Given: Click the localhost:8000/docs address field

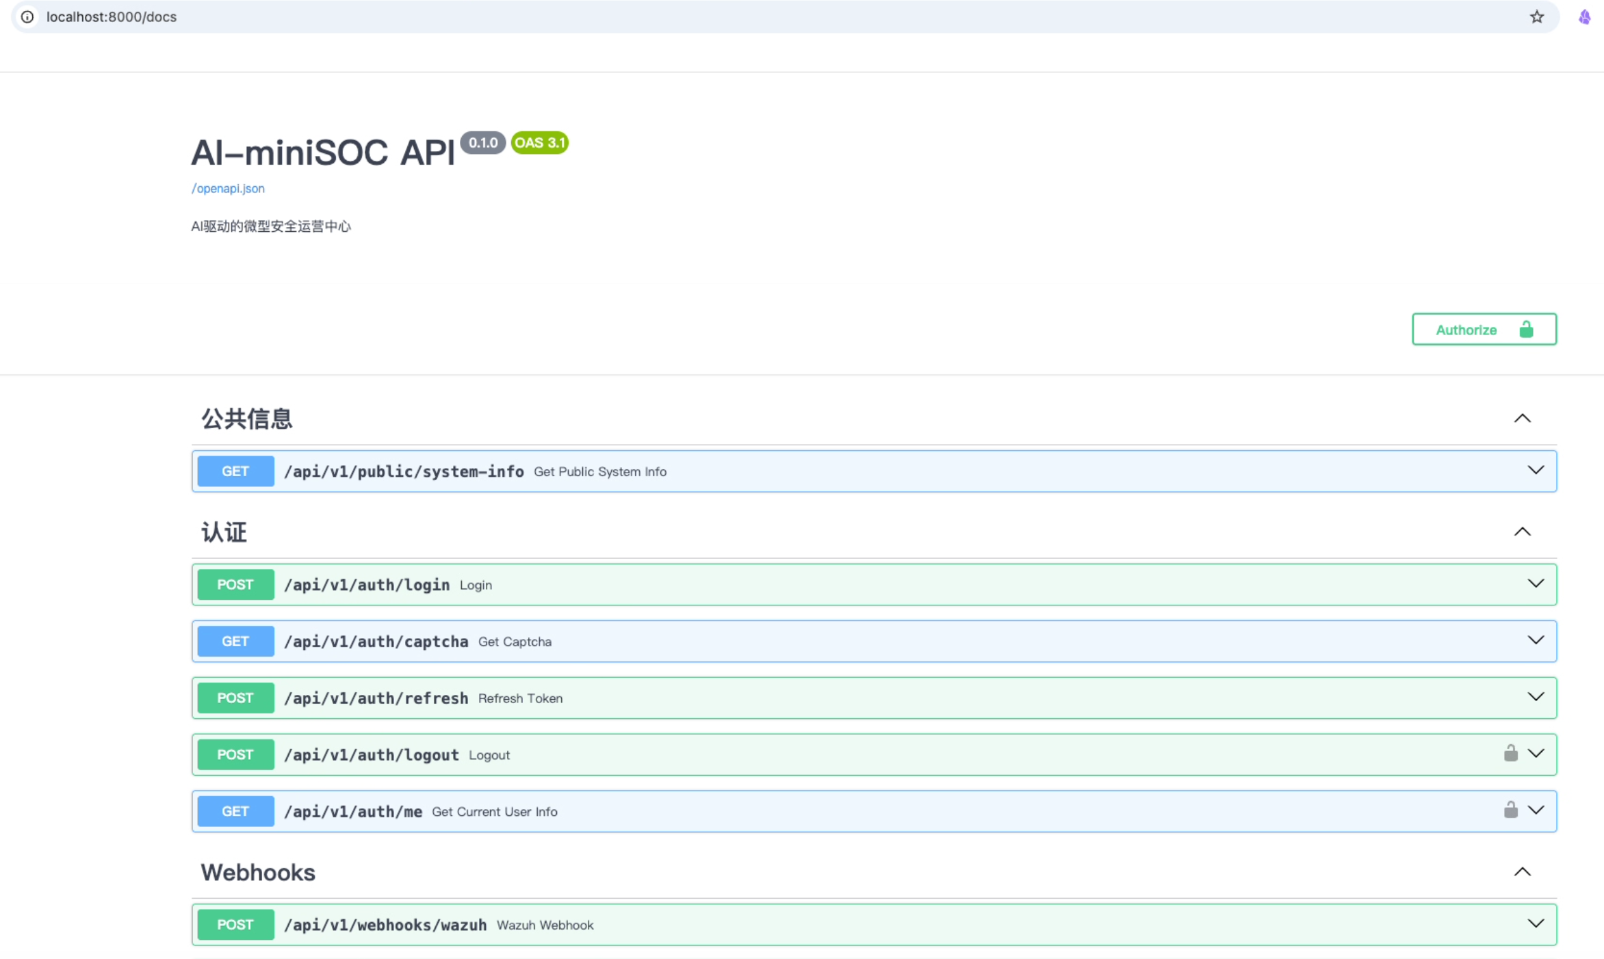Looking at the screenshot, I should click(x=786, y=16).
